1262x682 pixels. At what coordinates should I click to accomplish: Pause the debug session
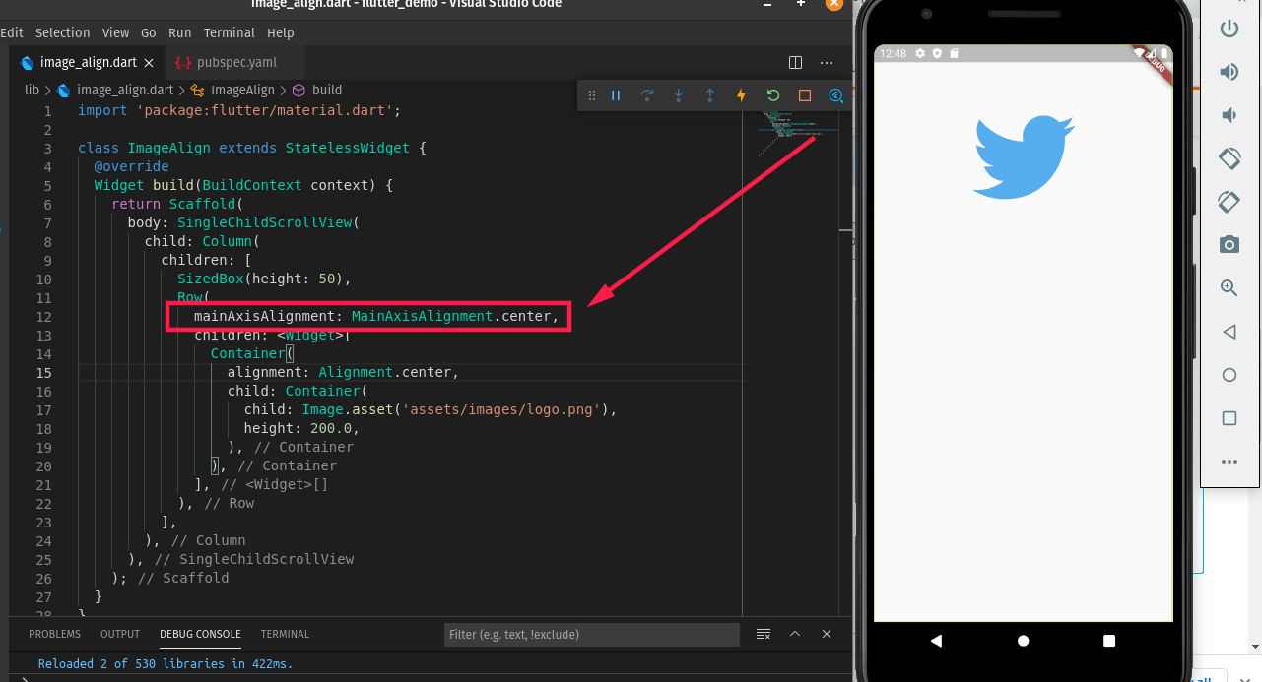[x=616, y=95]
